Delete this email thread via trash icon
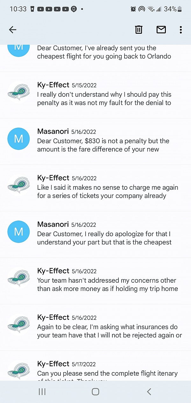 click(x=139, y=30)
